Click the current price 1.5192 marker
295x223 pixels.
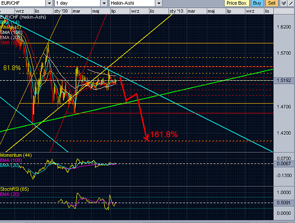(284, 80)
